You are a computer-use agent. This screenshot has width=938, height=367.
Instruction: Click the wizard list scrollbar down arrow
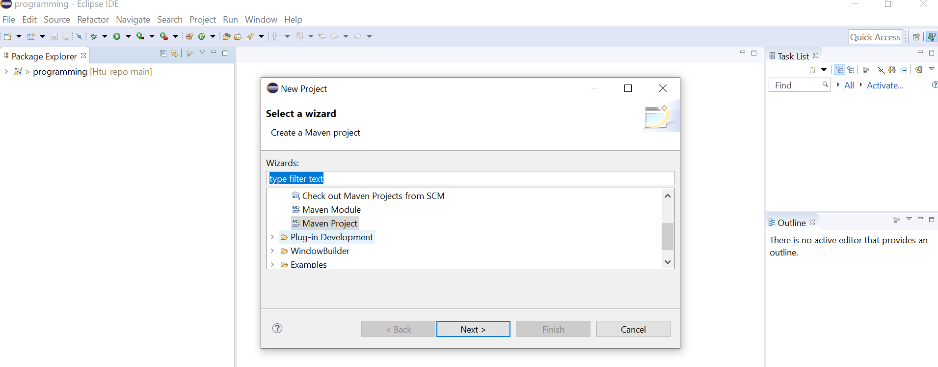point(668,262)
